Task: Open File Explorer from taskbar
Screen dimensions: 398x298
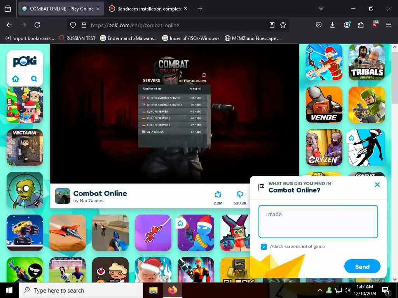Action: pyautogui.click(x=153, y=290)
